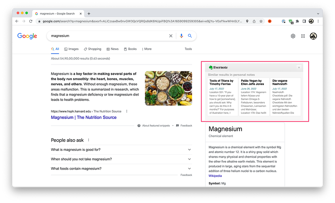
Task: Open the Extensions puzzle piece menu
Action: coord(297,21)
